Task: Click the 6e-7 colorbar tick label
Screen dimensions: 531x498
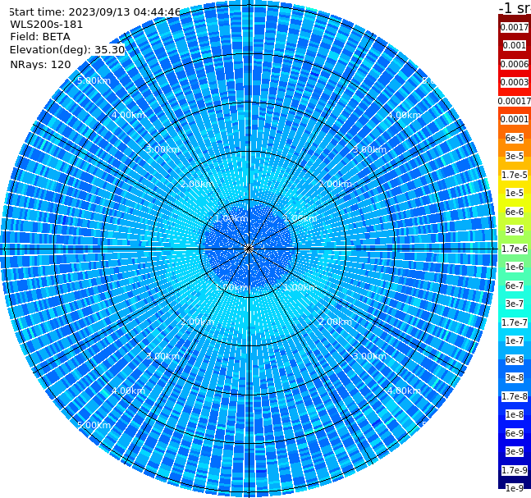Action: click(515, 286)
